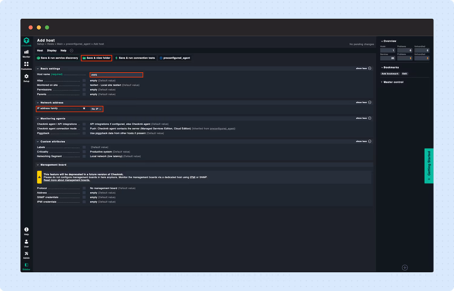The image size is (454, 291).
Task: Open the No IP address family dropdown
Action: point(96,109)
